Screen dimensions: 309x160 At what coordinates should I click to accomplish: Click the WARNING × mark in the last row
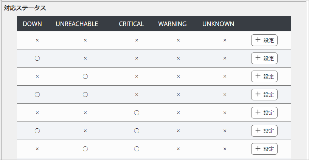pos(178,149)
